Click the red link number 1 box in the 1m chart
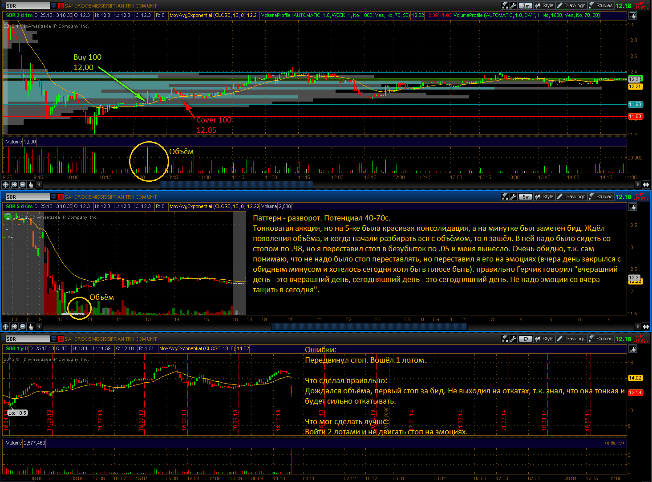The image size is (652, 482). click(61, 6)
